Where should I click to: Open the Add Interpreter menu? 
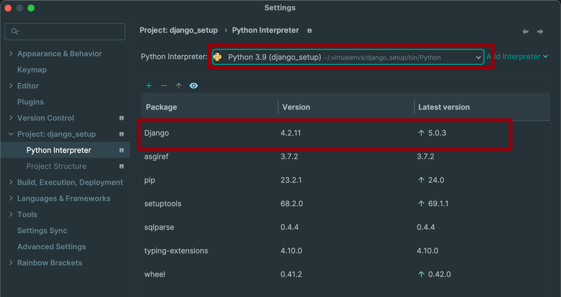pyautogui.click(x=517, y=57)
